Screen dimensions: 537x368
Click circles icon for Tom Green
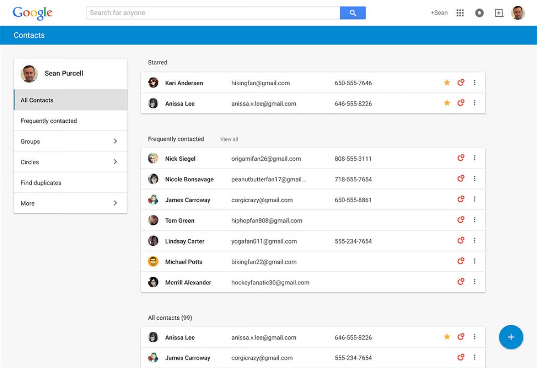460,220
